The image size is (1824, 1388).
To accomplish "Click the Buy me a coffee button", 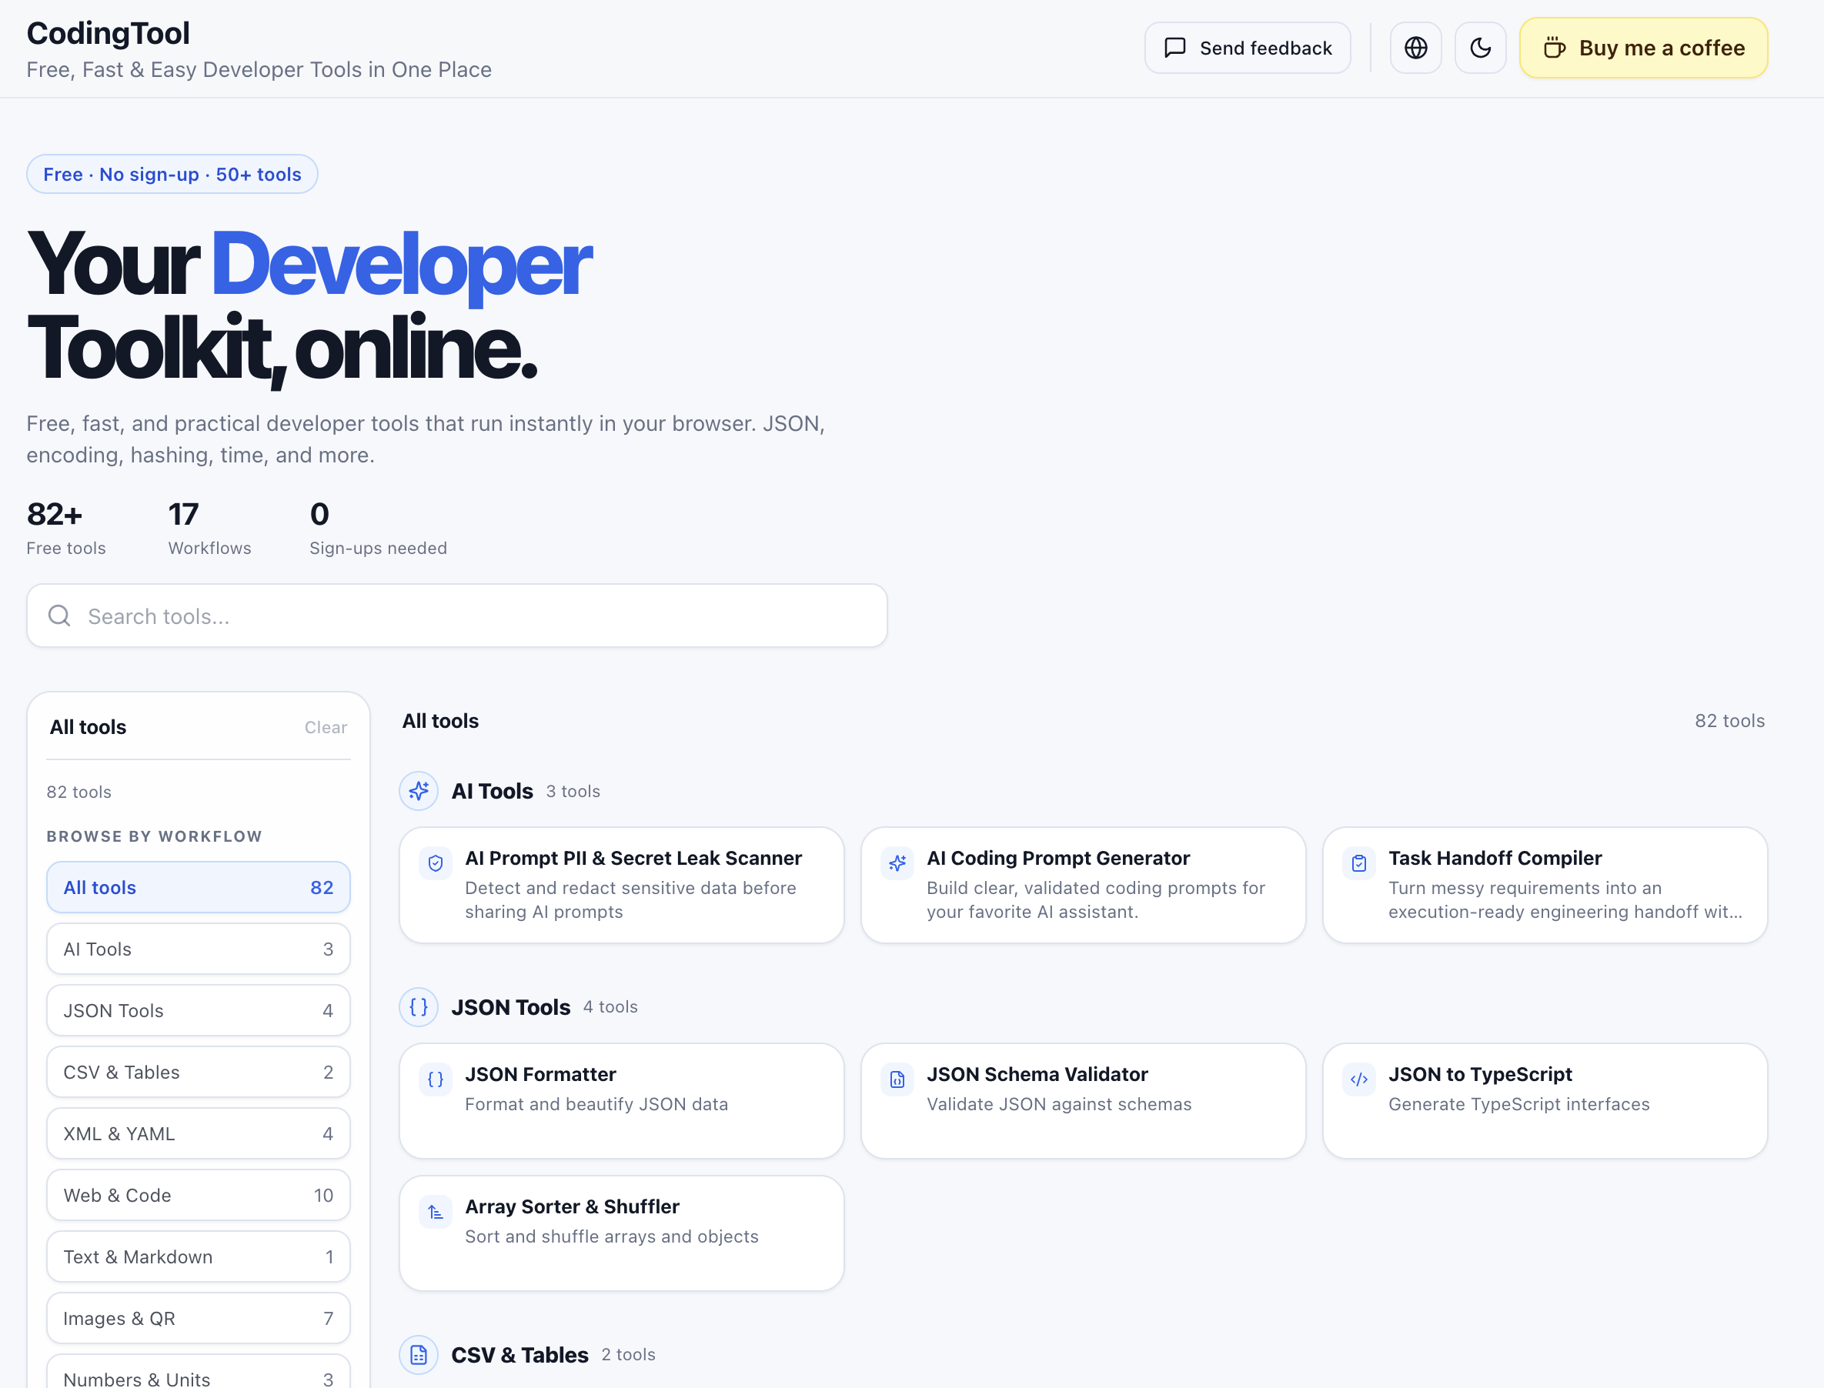I will (x=1644, y=48).
